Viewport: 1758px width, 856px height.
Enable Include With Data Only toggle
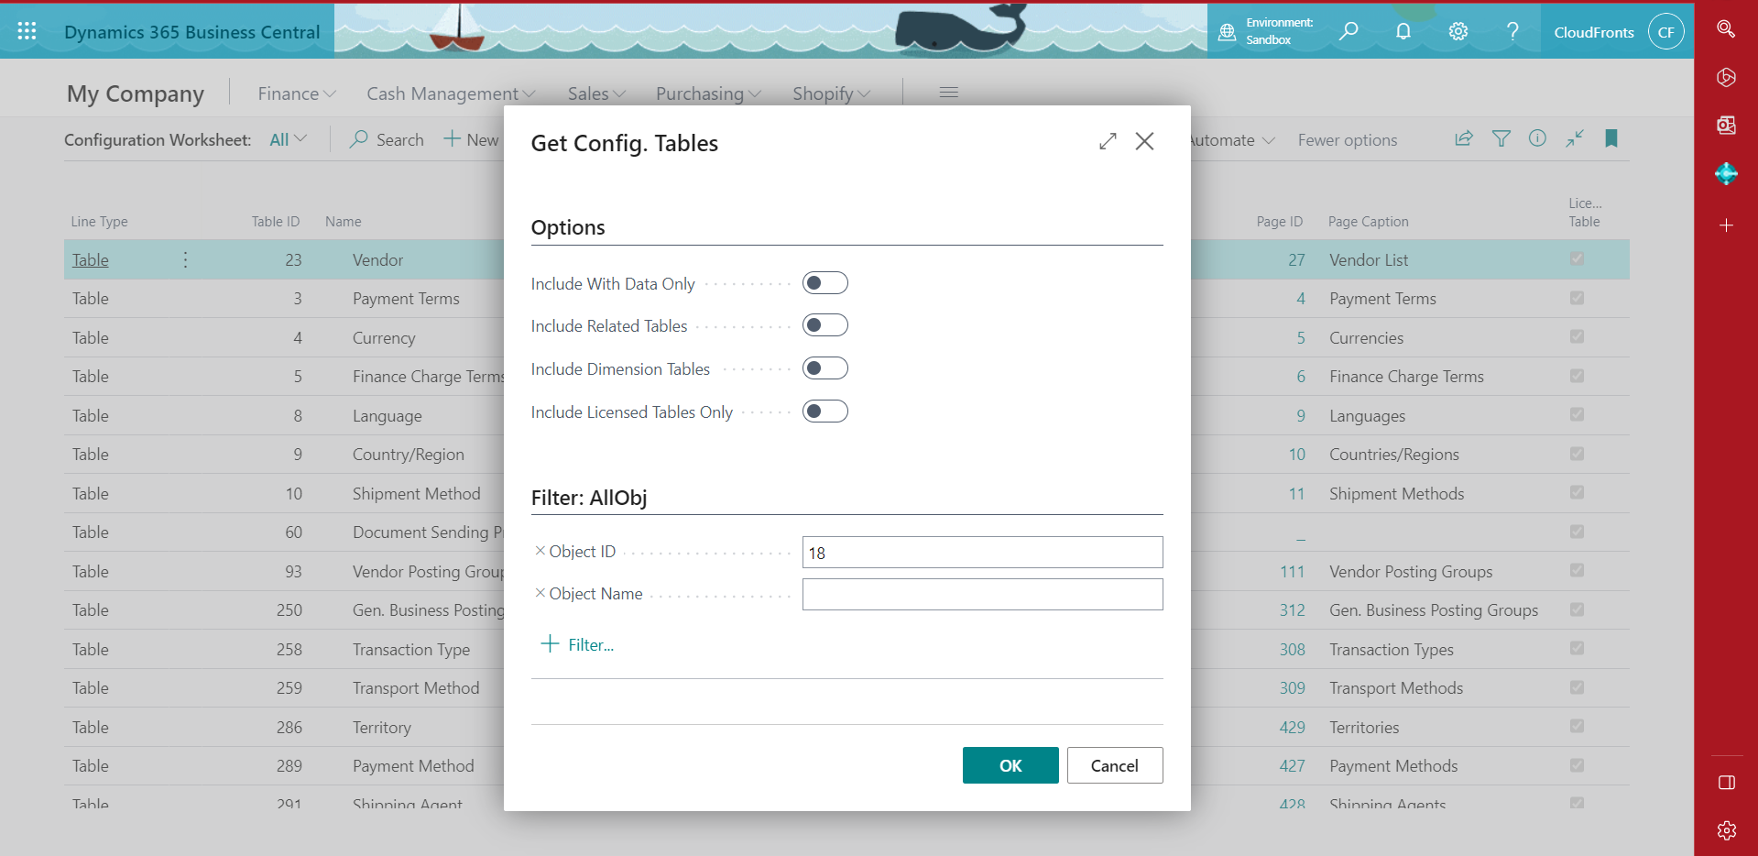point(824,283)
